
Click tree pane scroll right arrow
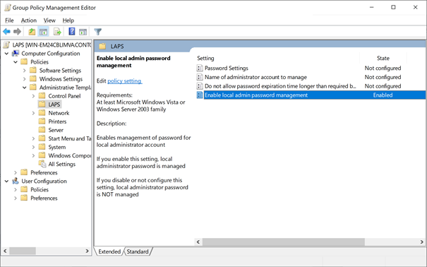pos(87,251)
